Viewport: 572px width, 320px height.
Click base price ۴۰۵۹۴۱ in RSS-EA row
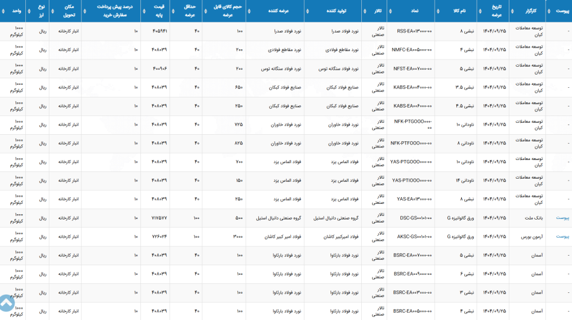point(160,31)
